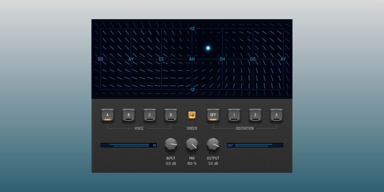This screenshot has height=192, width=384.
Task: Enable distortion mode 3
Action: coord(276,115)
